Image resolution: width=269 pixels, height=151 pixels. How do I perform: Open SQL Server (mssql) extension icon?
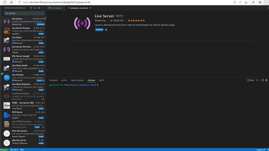pos(7,59)
